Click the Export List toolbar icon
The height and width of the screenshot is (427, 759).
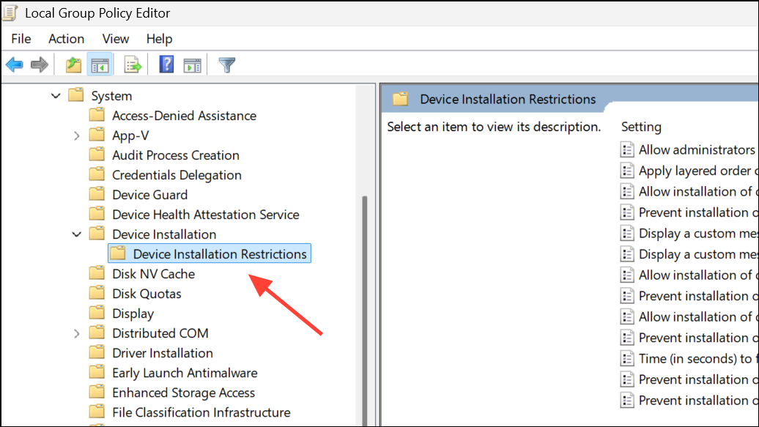tap(132, 64)
